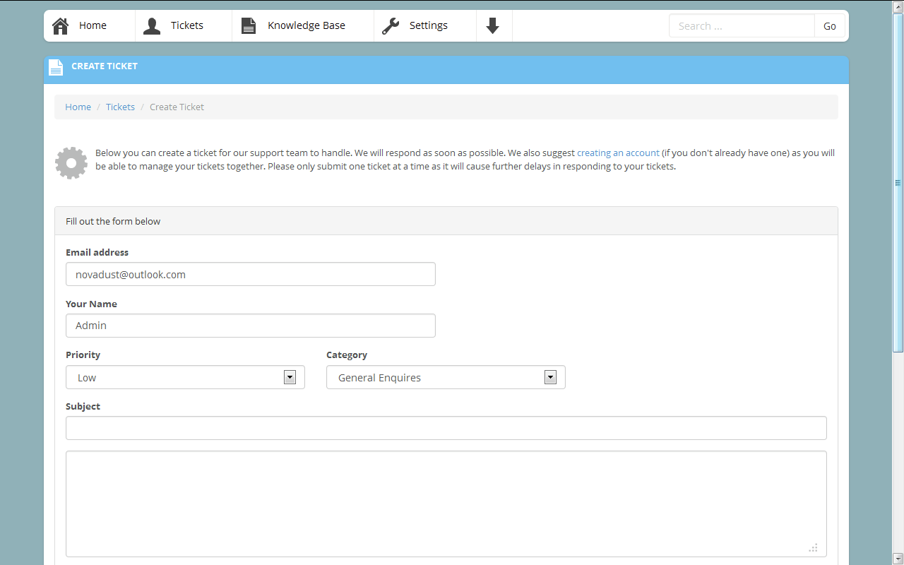The image size is (904, 565).
Task: Click the Settings wrench icon
Action: [x=391, y=26]
